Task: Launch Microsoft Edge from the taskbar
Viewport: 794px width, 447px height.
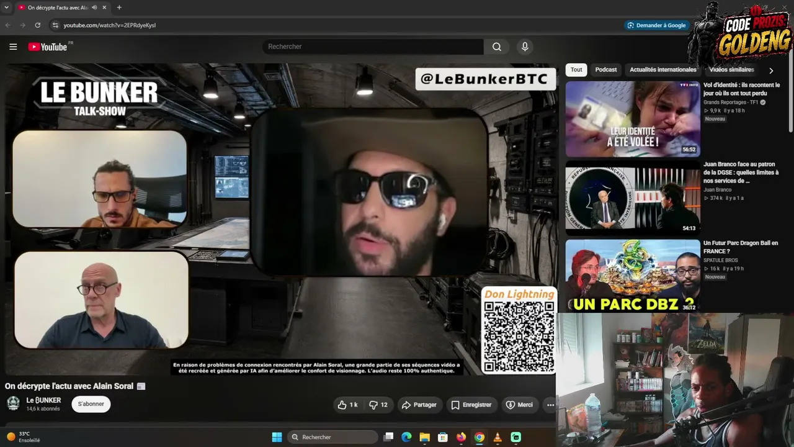Action: coord(406,437)
